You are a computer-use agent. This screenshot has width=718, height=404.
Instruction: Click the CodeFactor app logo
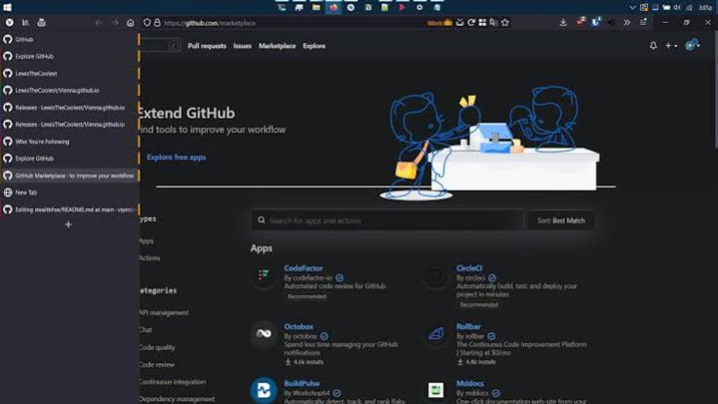263,275
